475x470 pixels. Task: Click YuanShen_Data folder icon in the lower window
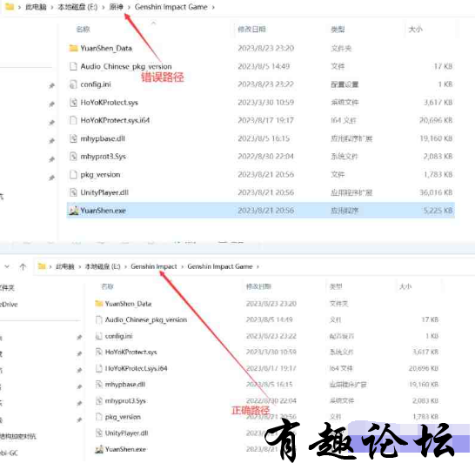(99, 304)
